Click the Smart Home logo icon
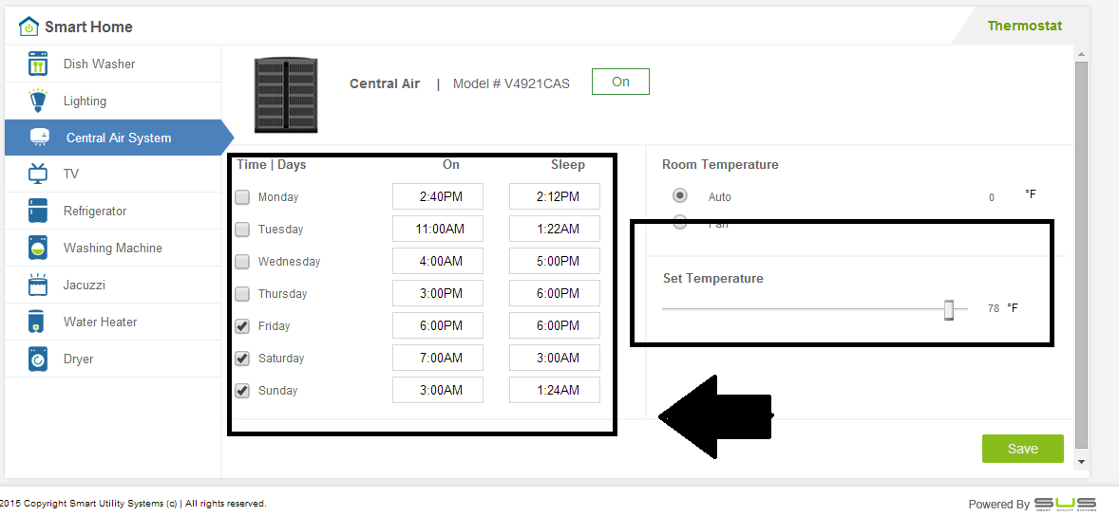The width and height of the screenshot is (1119, 516). 28,27
